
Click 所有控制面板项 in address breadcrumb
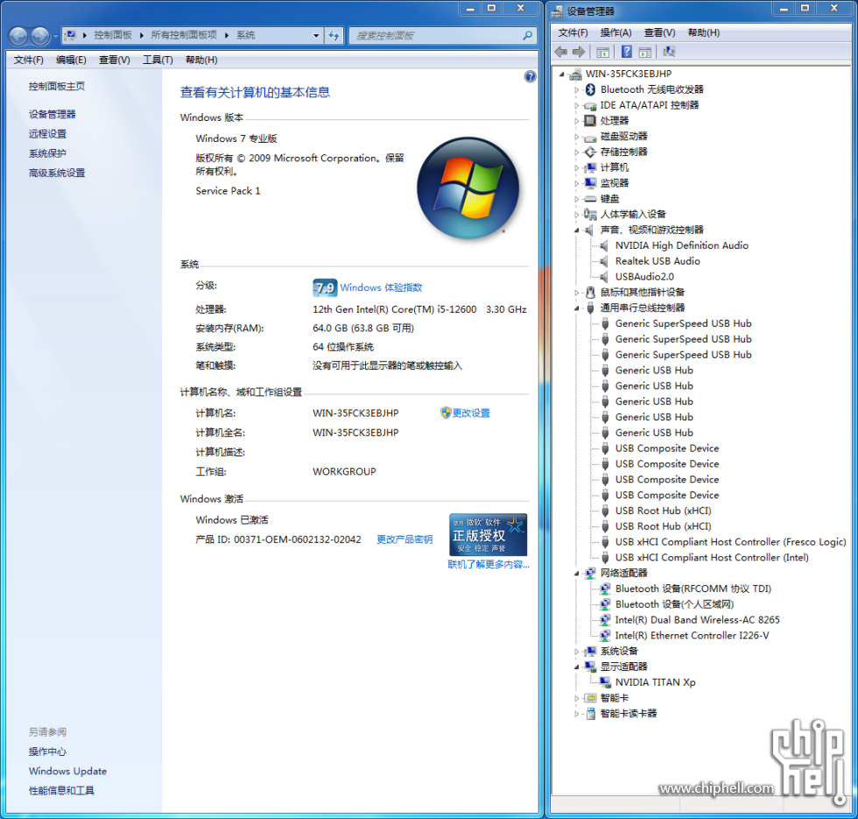click(184, 35)
